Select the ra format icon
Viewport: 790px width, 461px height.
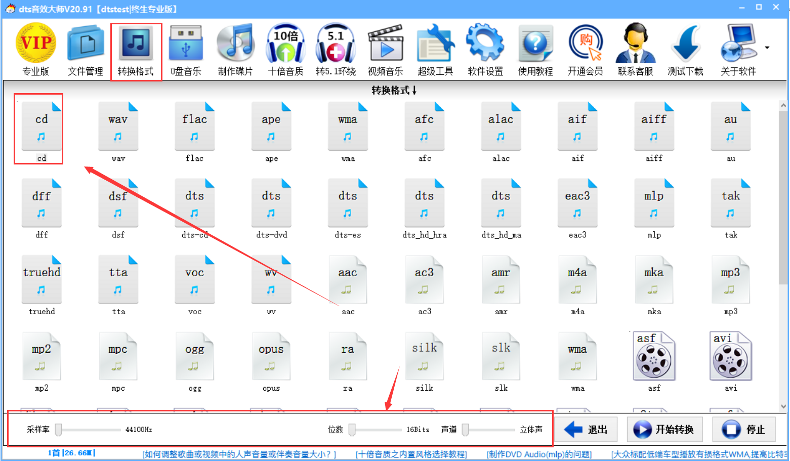tap(348, 361)
